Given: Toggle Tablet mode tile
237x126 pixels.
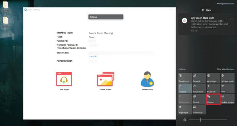Looking at the screenshot, I should click(185, 78).
